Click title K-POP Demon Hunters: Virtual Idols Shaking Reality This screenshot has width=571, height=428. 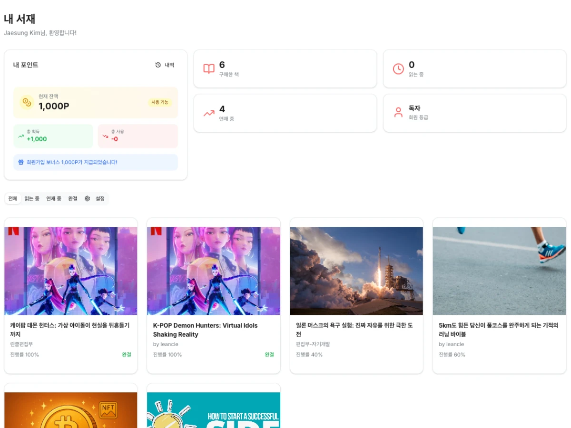tap(205, 330)
